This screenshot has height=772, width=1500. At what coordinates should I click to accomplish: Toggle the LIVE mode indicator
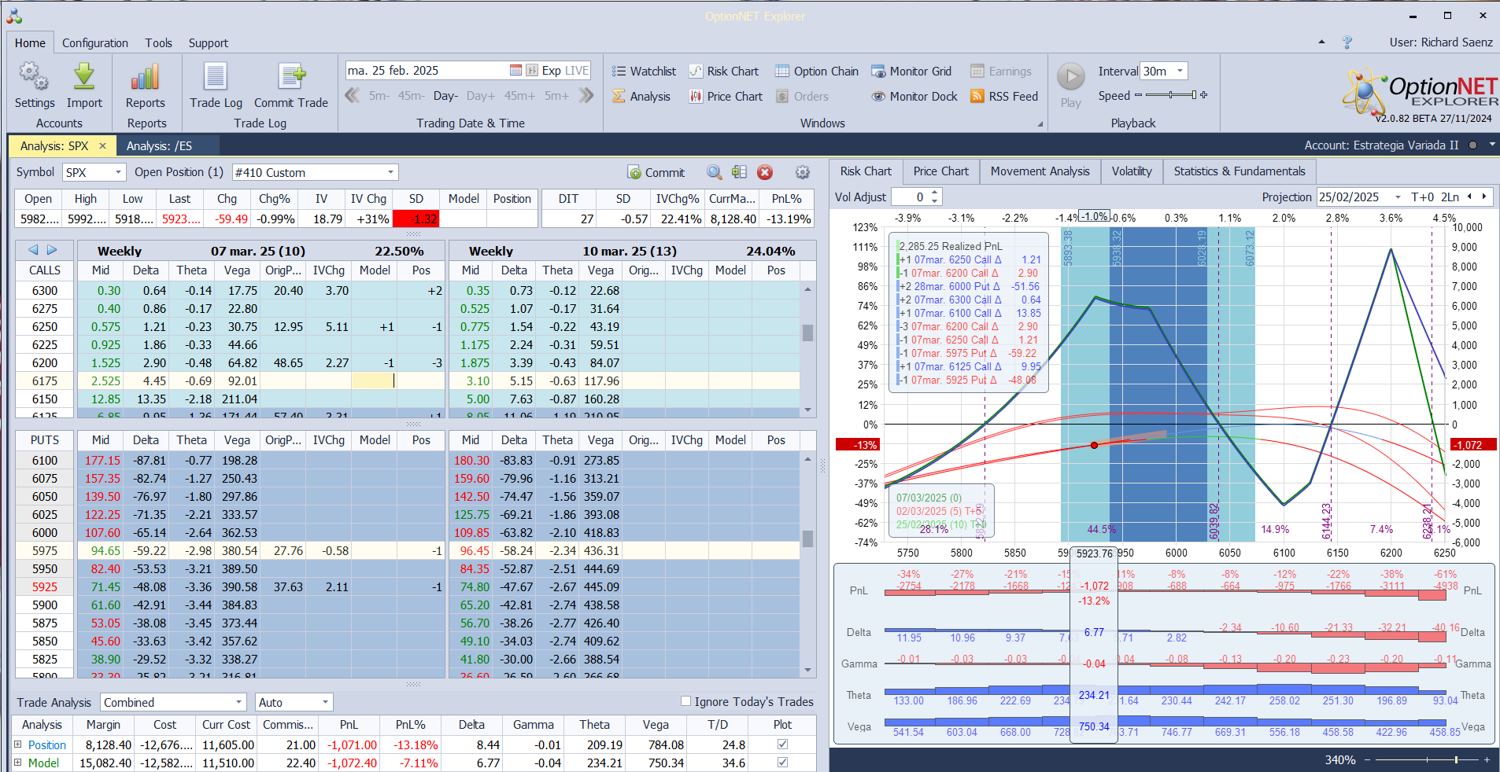577,71
